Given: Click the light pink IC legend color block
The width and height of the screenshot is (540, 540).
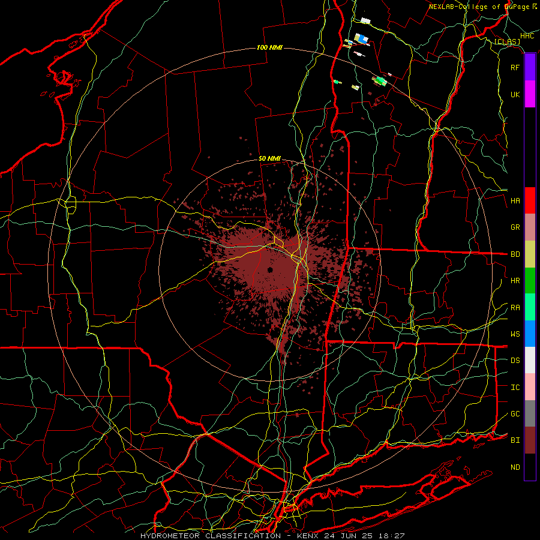Looking at the screenshot, I should pos(530,387).
